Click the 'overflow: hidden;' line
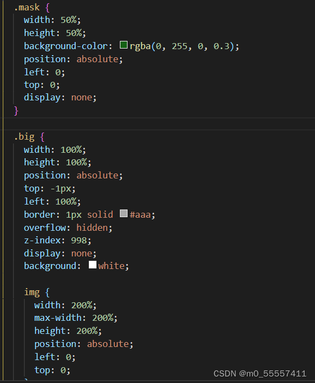 pos(68,228)
